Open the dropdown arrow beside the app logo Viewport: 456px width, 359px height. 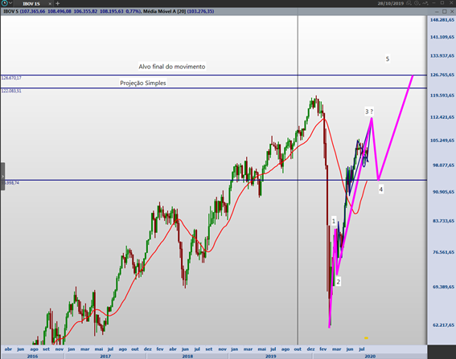click(10, 3)
